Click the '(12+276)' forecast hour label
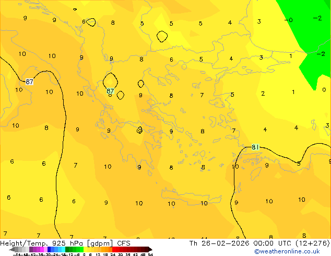The width and height of the screenshot is (331, 256). coord(313,243)
